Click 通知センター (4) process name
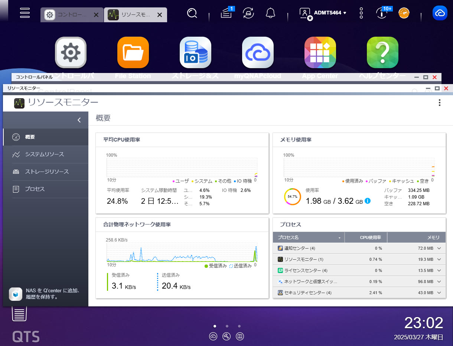This screenshot has width=453, height=346. (300, 248)
